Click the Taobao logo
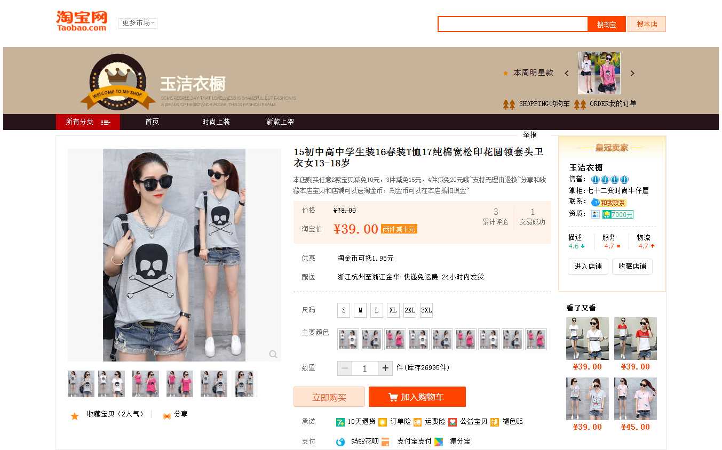This screenshot has height=450, width=722. coord(82,21)
